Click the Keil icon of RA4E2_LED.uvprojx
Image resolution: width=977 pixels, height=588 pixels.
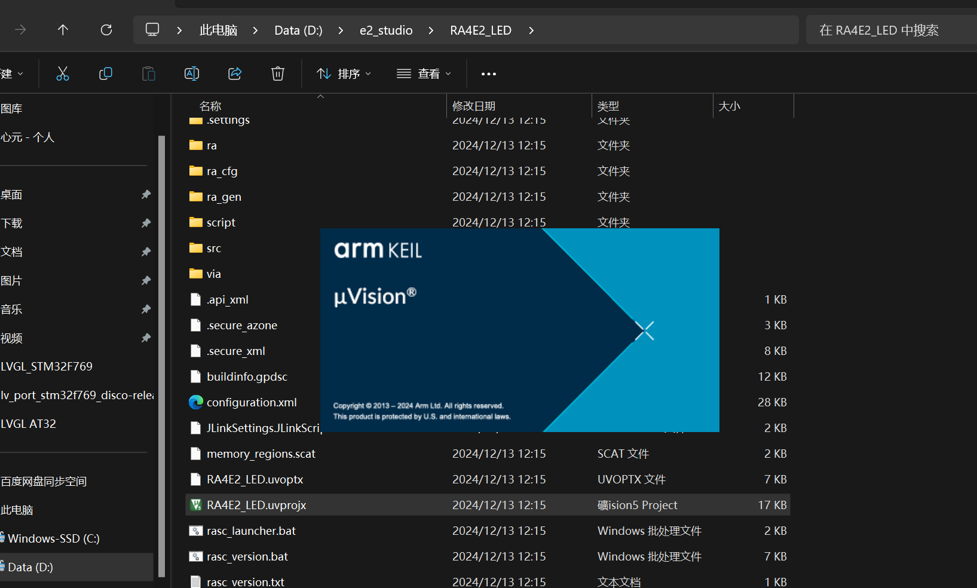196,505
